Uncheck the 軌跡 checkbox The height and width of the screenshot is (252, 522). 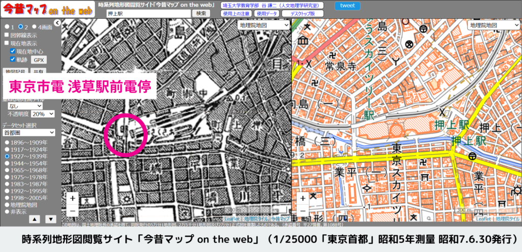click(x=13, y=59)
